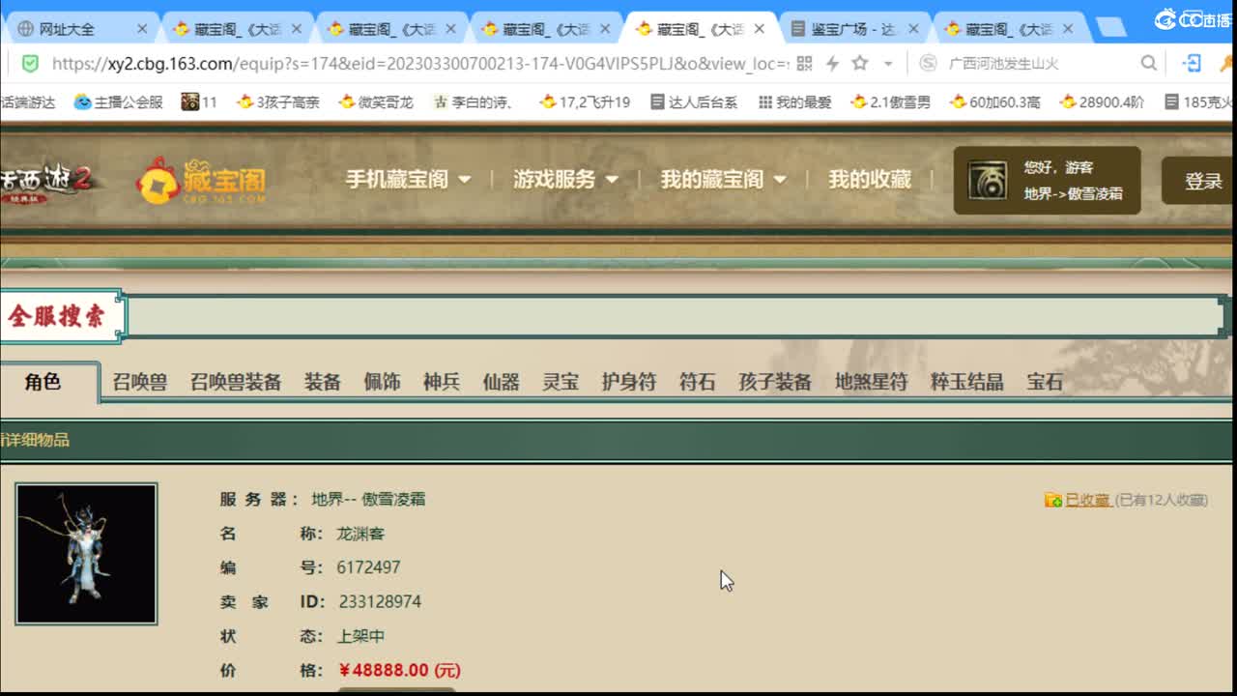Select the 宝石 category tab

pos(1045,382)
